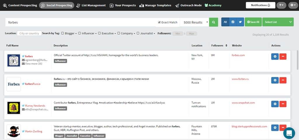This screenshot has height=140, width=299.
Task: Sort by Followers column arrows
Action: pyautogui.click(x=226, y=45)
